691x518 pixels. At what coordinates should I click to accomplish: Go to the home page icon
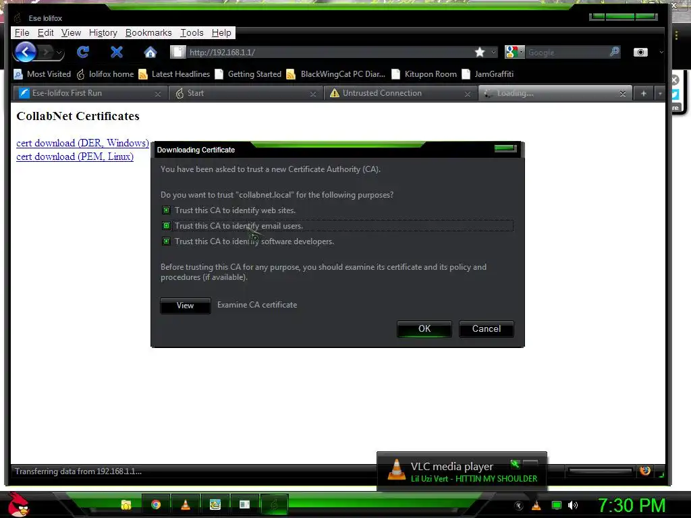click(x=150, y=53)
